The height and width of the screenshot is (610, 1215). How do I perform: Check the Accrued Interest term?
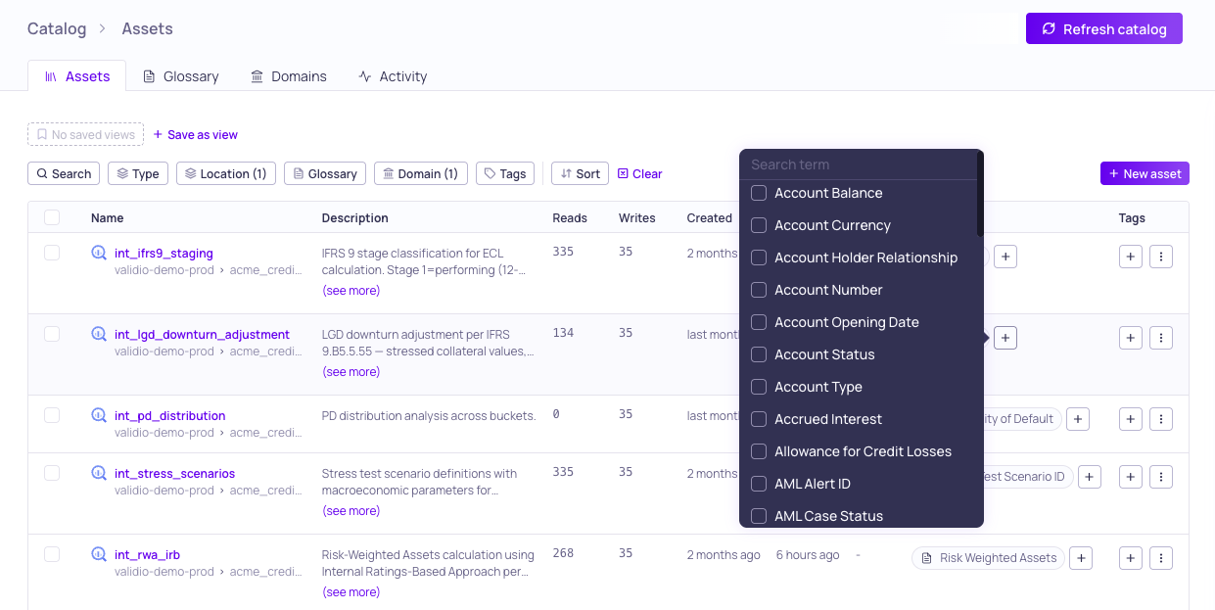coord(759,419)
